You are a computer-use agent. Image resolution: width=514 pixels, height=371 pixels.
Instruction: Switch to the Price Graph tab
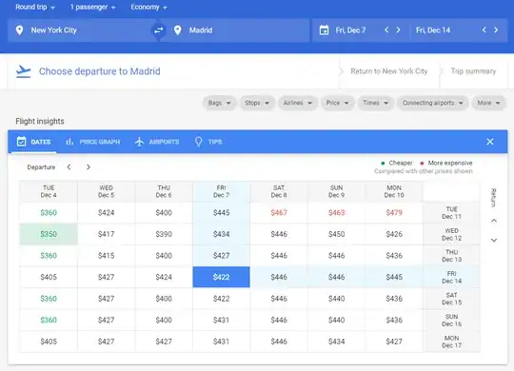click(x=92, y=142)
